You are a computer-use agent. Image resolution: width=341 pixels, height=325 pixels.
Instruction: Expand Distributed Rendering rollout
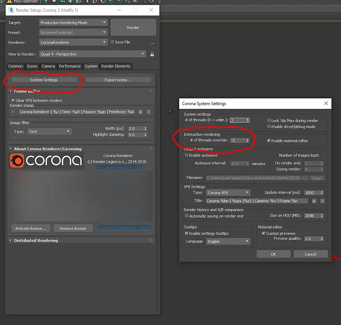point(11,240)
